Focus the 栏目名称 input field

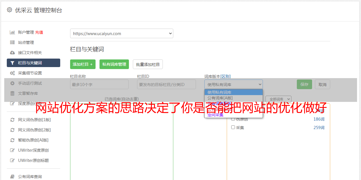pyautogui.click(x=99, y=84)
